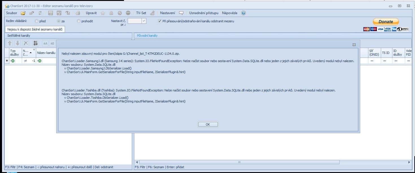Click the yellow Donate button
415x173 pixels.
pyautogui.click(x=386, y=22)
